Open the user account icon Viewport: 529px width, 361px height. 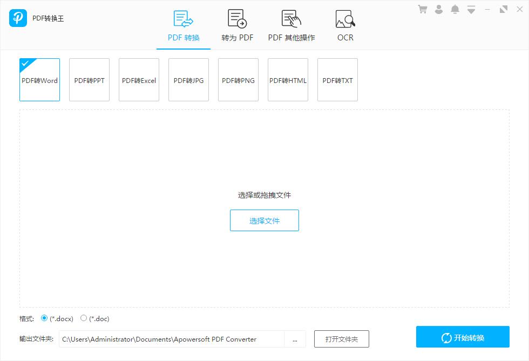[x=439, y=9]
